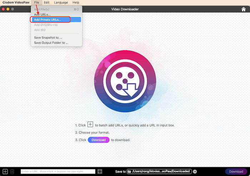Choose Add Private URLs... from menu
The width and height of the screenshot is (250, 176).
(x=47, y=20)
